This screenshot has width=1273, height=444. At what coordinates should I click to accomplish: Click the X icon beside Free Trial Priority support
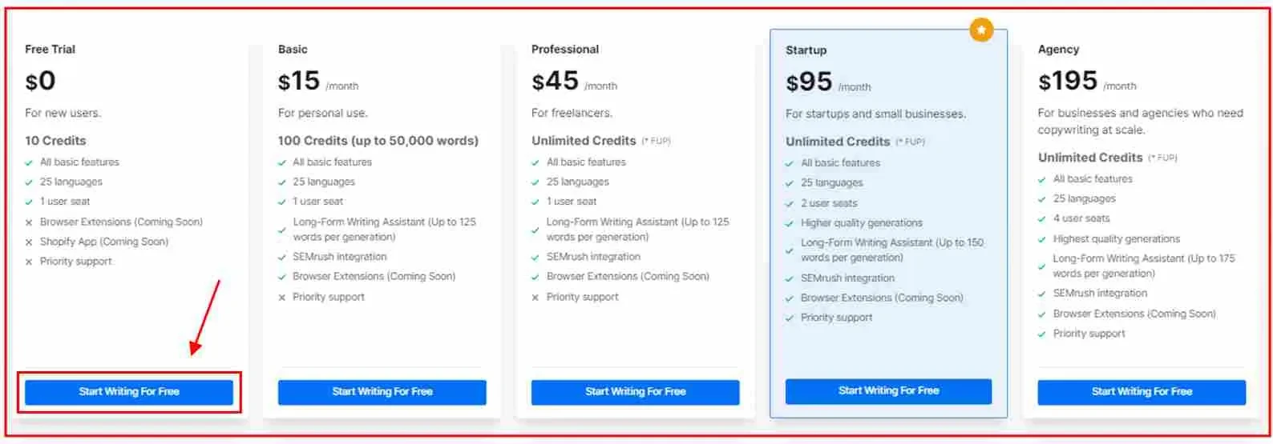[29, 262]
